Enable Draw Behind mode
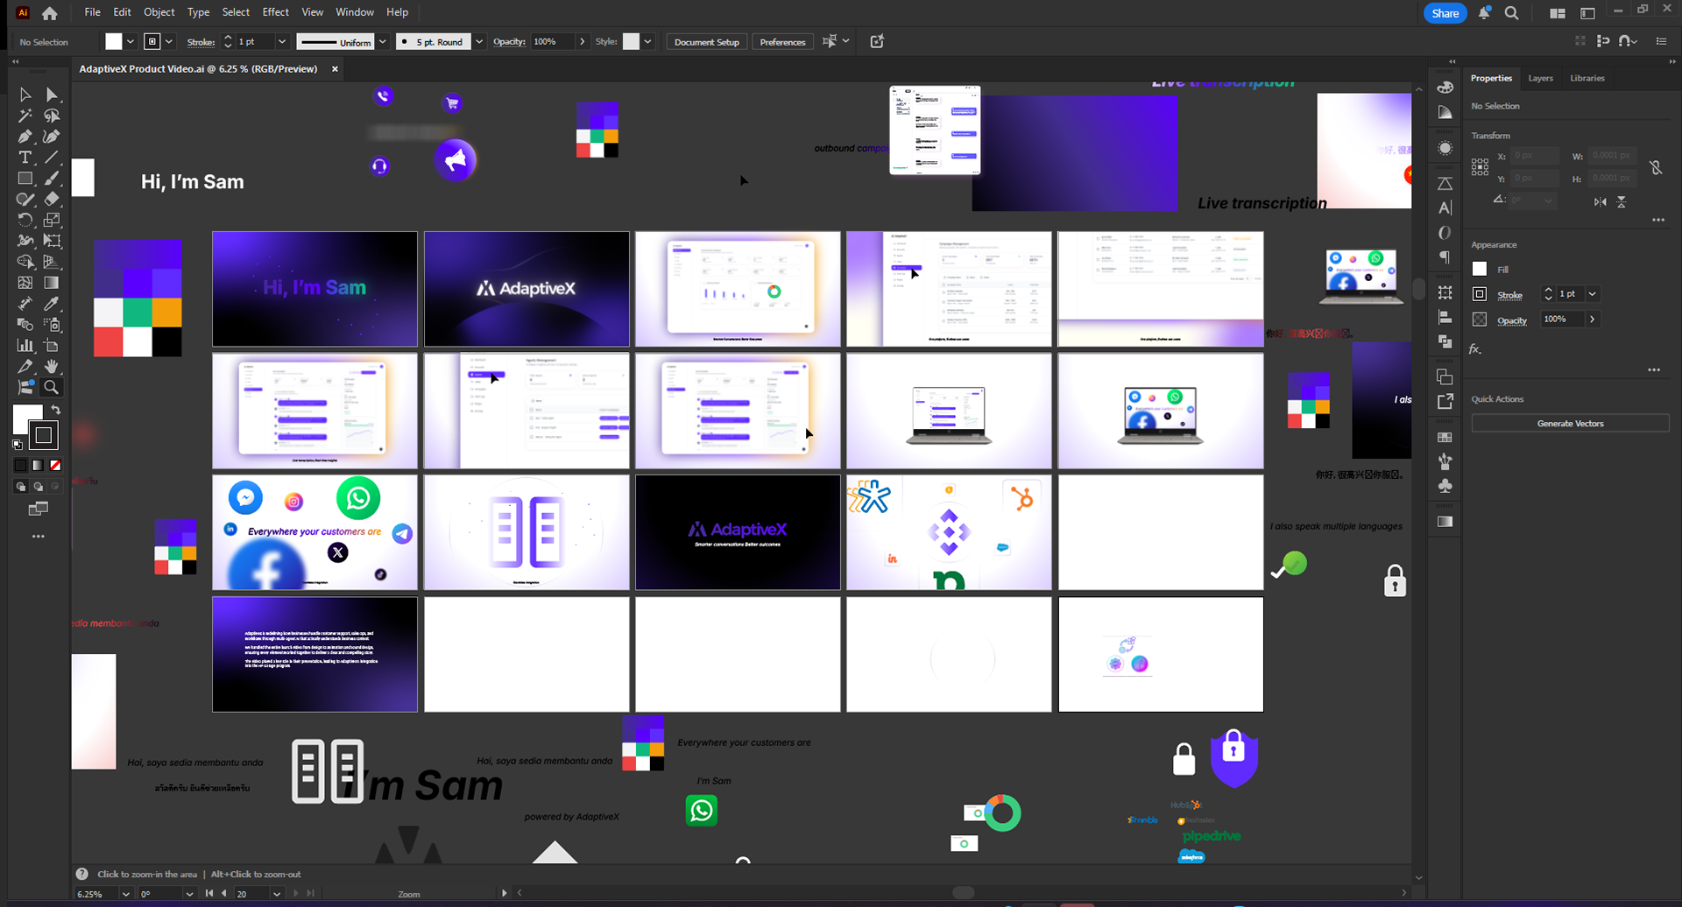 point(38,487)
